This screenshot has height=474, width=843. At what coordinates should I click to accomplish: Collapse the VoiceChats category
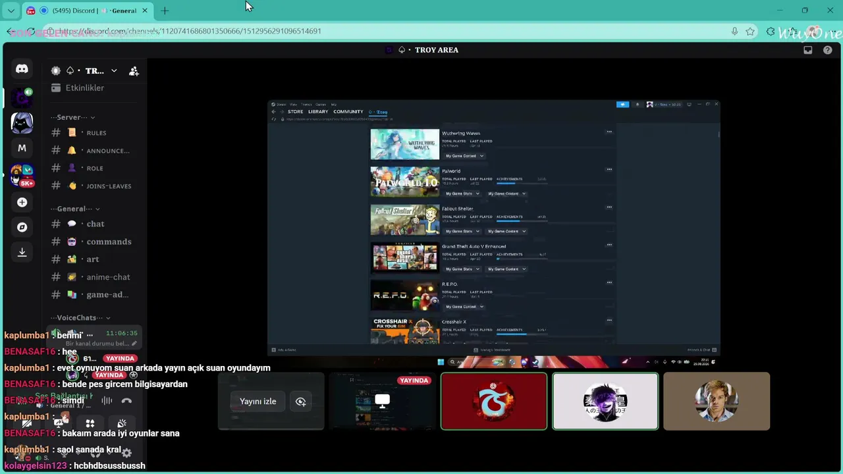coord(81,318)
